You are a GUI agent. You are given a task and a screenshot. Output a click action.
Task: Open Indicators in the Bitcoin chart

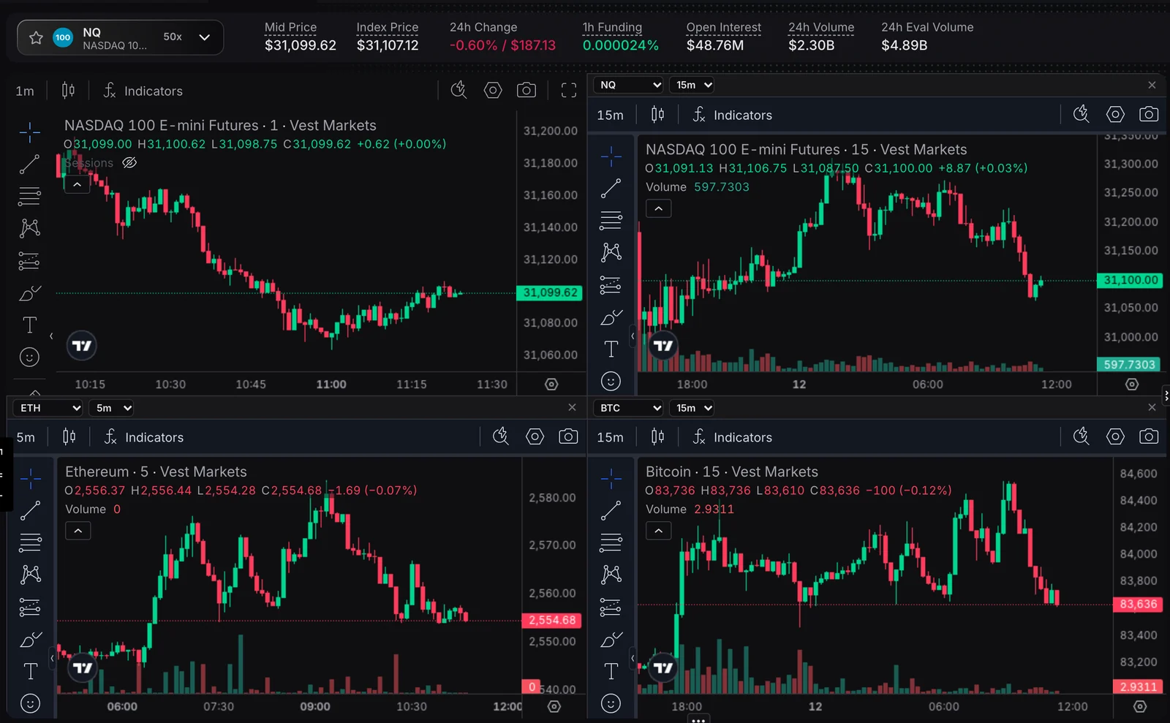point(732,437)
